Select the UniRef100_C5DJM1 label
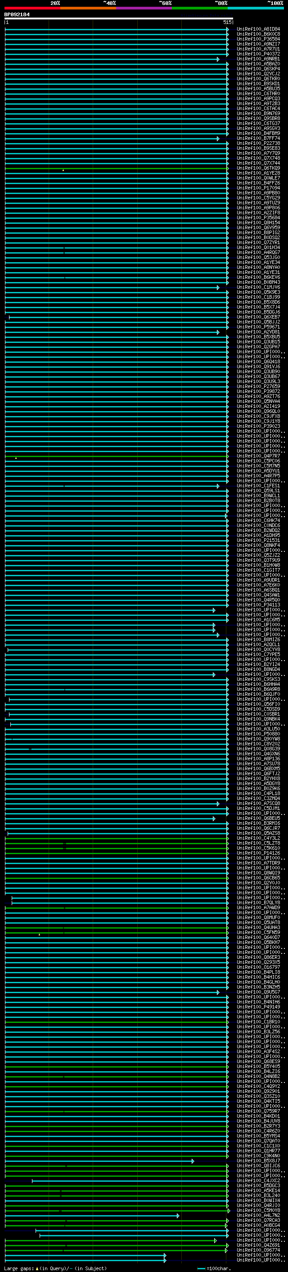Viewport: 288px width, 1272px height. 258,808
